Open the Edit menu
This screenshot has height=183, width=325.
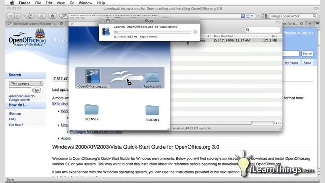(49, 3)
